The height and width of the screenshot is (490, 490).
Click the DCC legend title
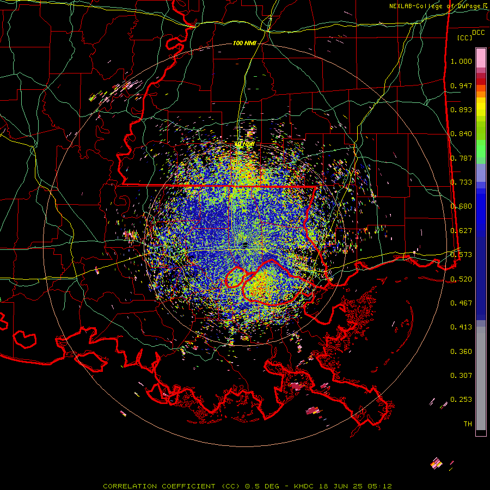click(478, 33)
